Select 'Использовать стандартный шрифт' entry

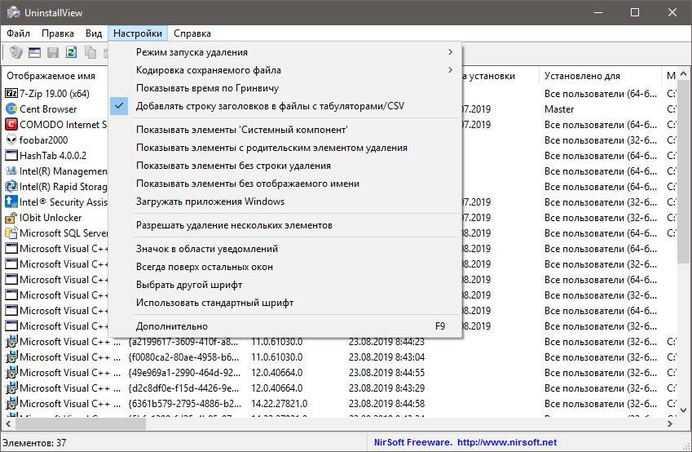(285, 303)
